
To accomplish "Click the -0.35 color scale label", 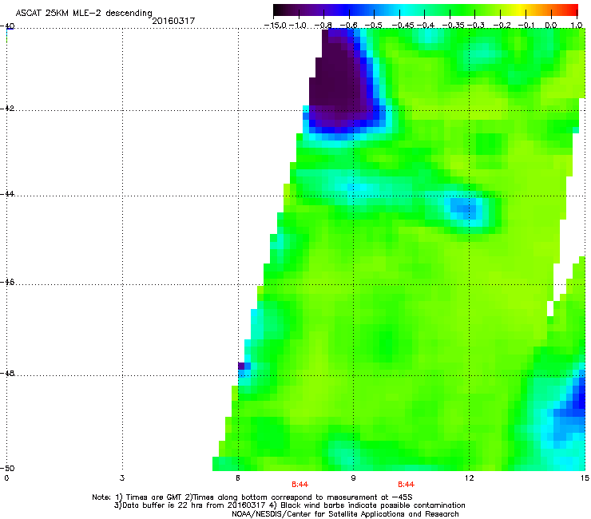I will coord(453,26).
